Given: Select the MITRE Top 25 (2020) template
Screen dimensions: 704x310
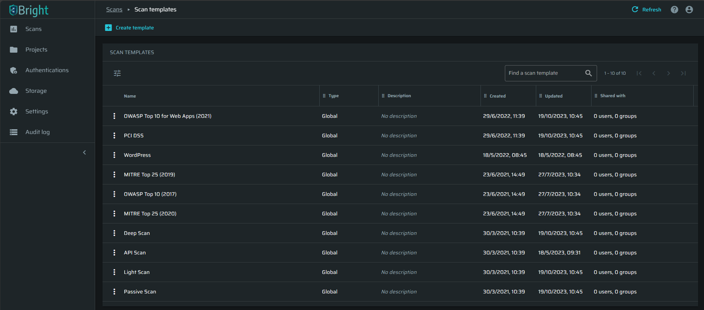Looking at the screenshot, I should [150, 214].
